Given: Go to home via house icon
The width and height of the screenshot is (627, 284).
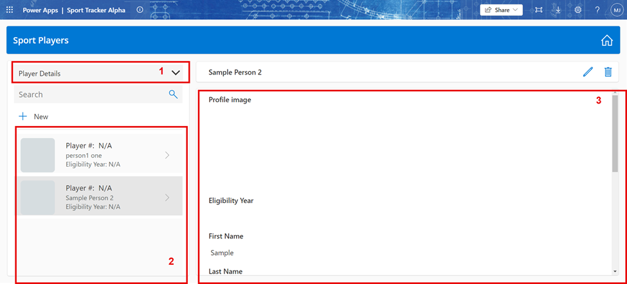Looking at the screenshot, I should click(x=606, y=40).
